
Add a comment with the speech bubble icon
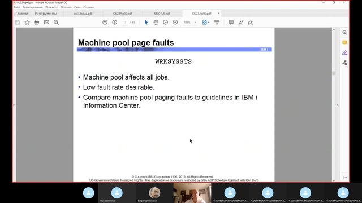231,23
